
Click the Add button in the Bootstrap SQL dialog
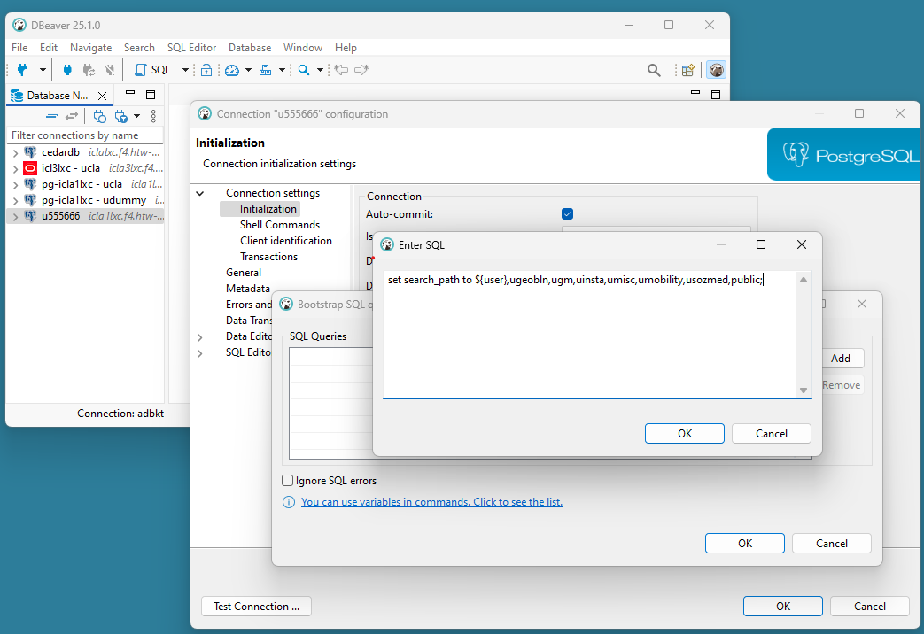pos(842,359)
